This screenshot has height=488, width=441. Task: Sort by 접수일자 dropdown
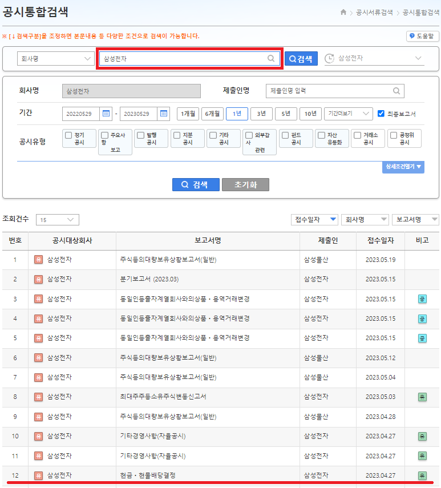click(314, 219)
